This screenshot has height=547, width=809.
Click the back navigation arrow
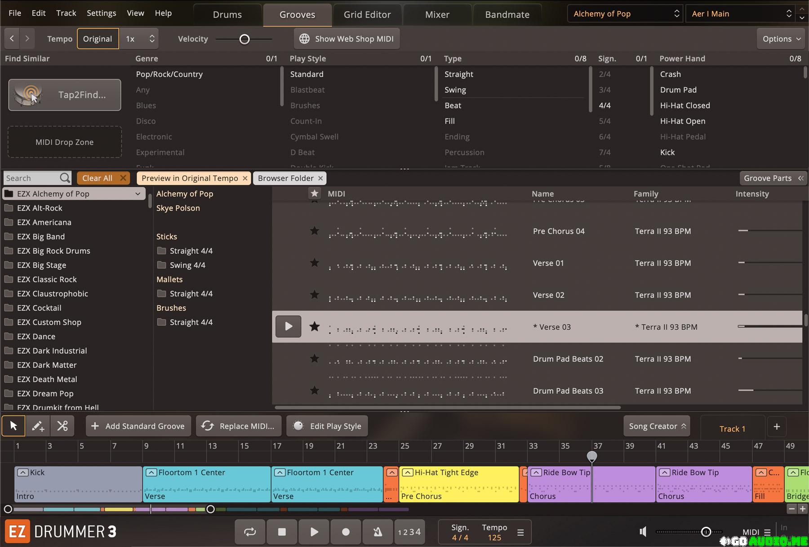[x=12, y=39]
